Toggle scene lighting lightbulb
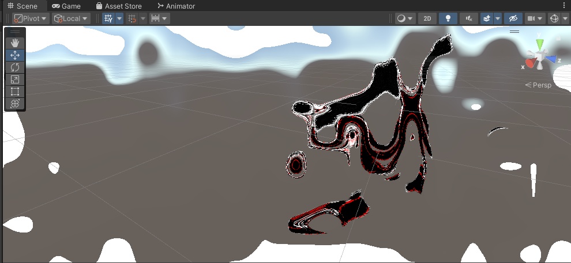571x263 pixels. pyautogui.click(x=448, y=18)
